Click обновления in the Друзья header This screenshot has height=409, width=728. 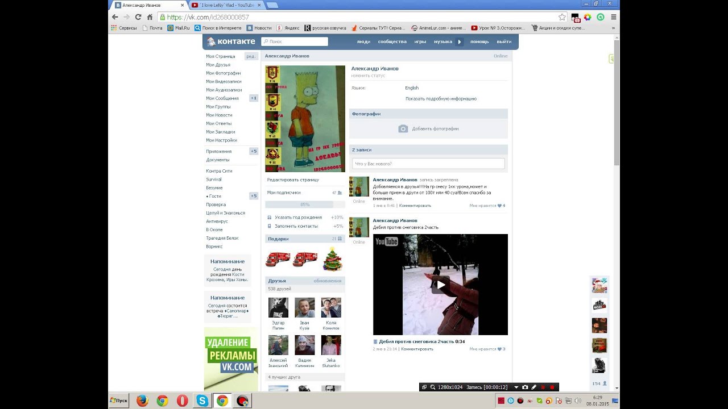pos(328,281)
